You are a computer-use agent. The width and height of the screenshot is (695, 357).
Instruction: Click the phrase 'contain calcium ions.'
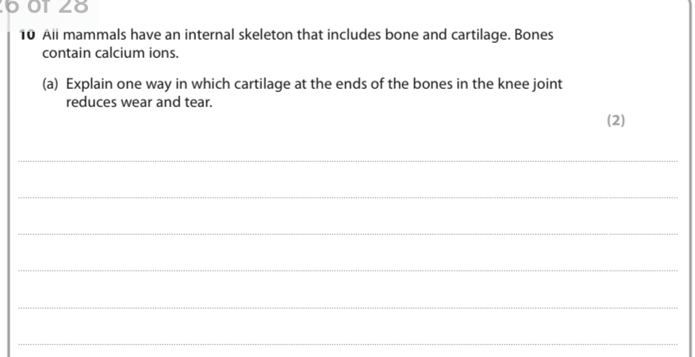(110, 53)
